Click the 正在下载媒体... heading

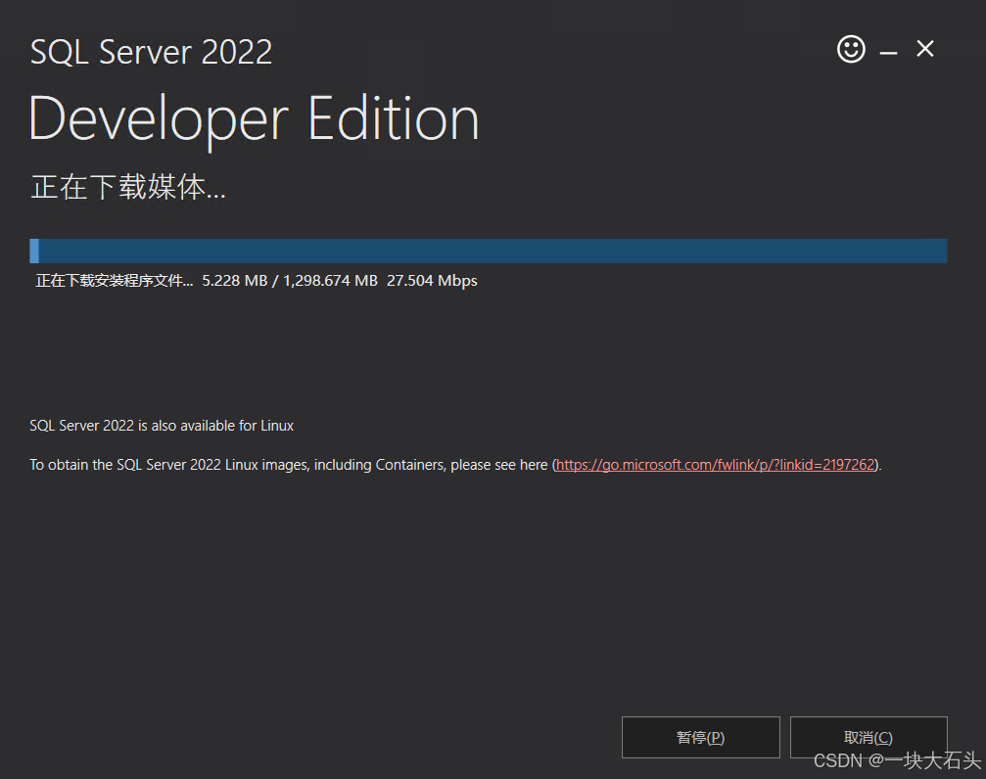pos(128,187)
